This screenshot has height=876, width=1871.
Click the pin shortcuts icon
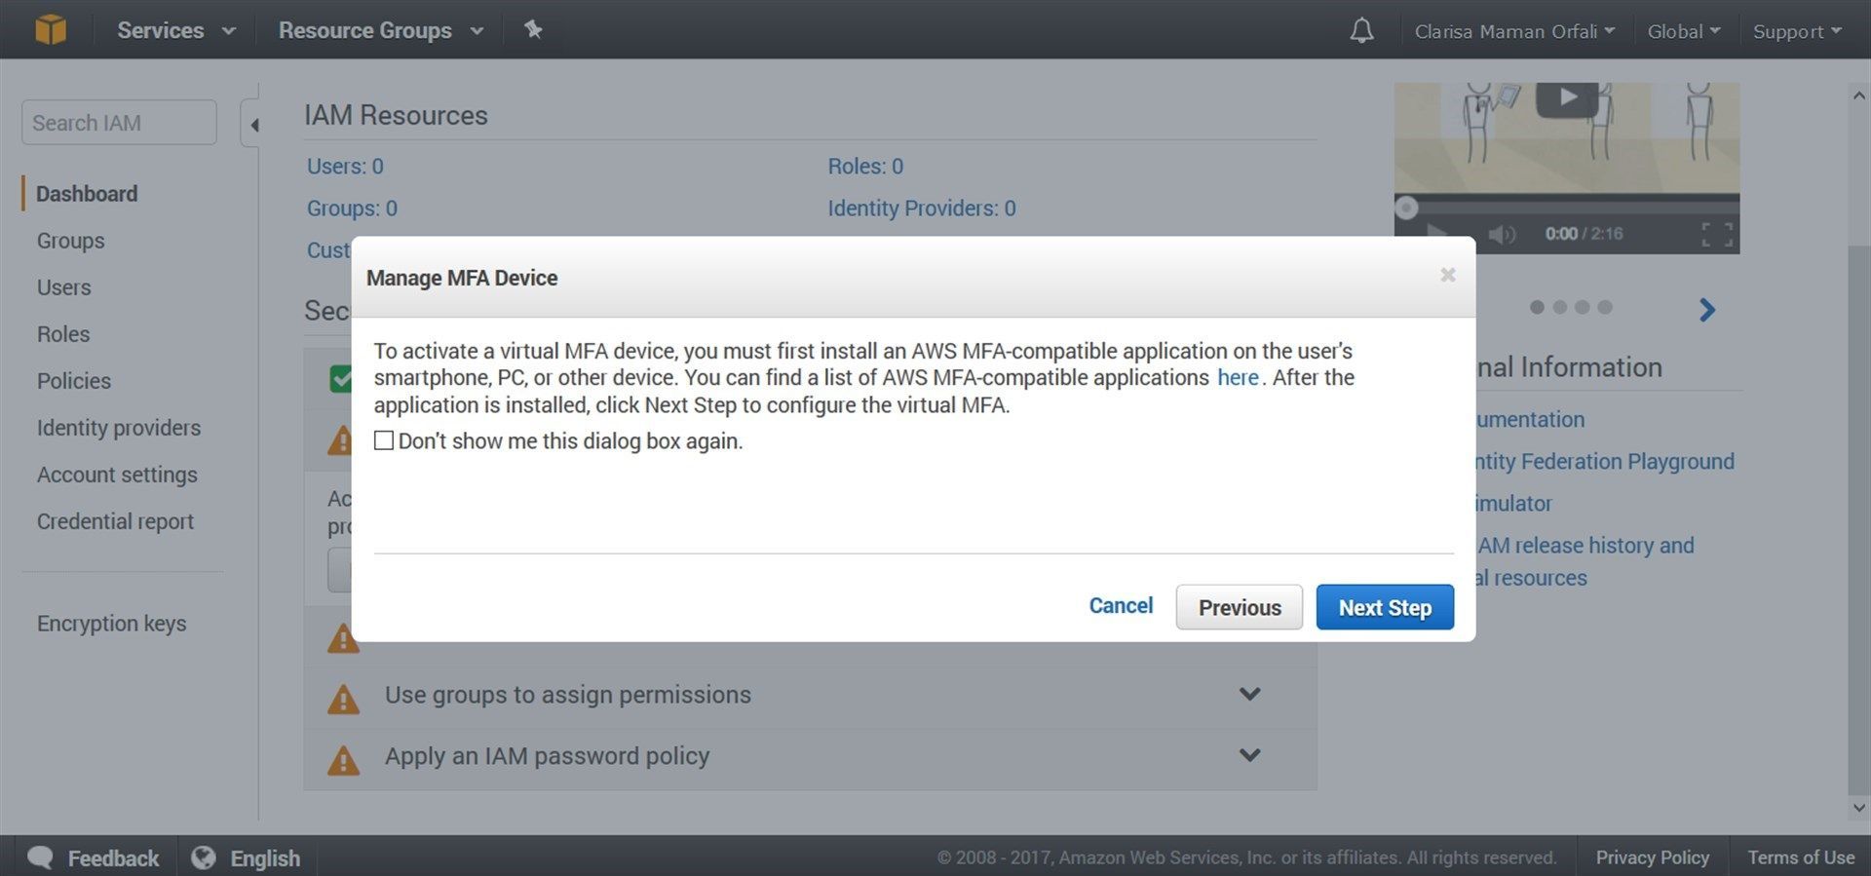[x=532, y=30]
